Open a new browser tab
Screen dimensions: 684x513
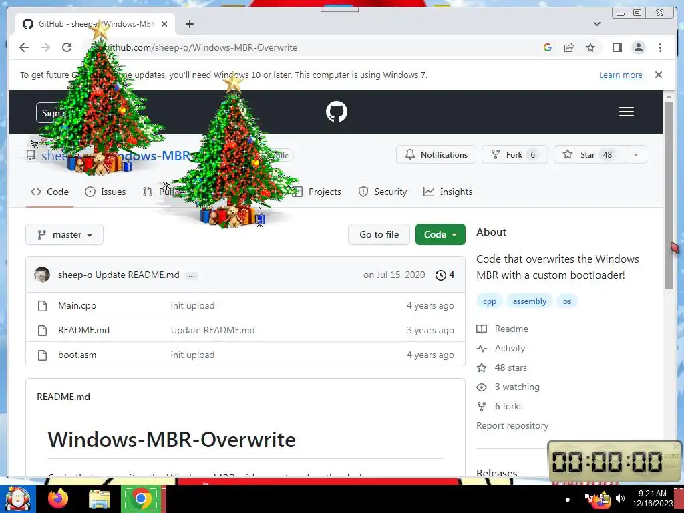tap(189, 24)
